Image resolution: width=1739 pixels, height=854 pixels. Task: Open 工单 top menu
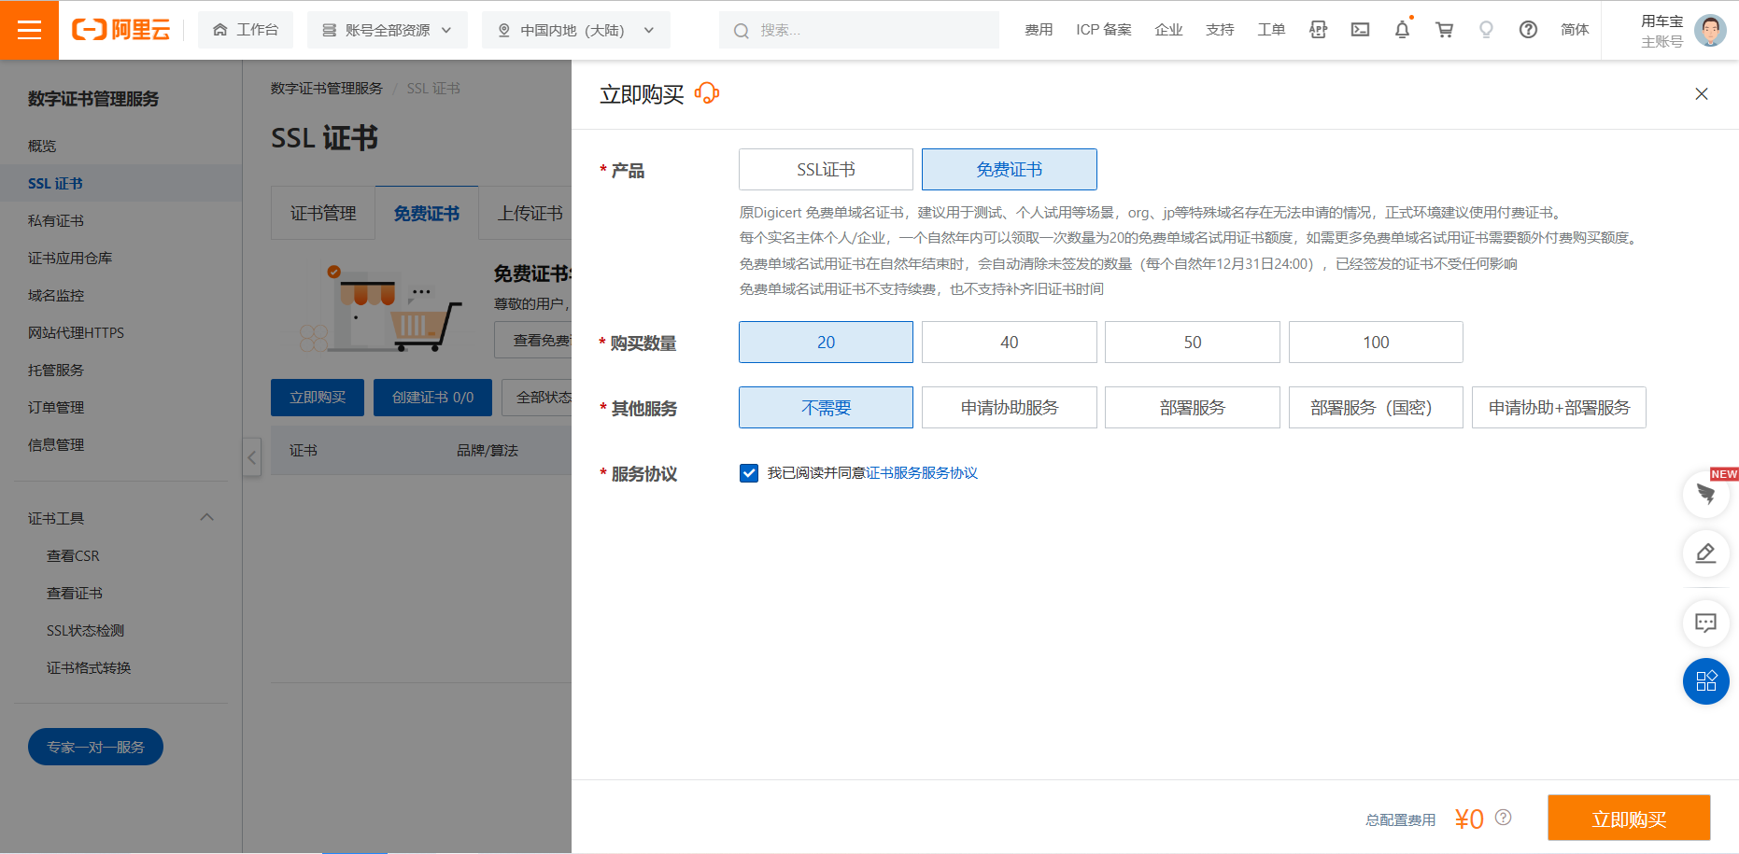(x=1271, y=30)
